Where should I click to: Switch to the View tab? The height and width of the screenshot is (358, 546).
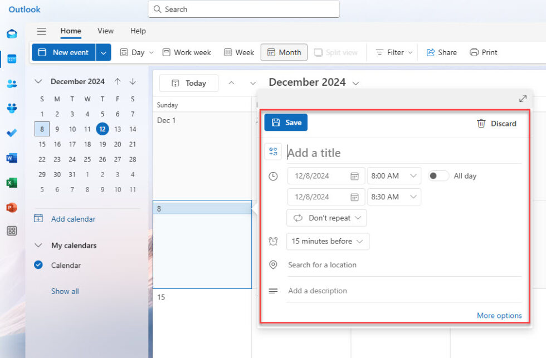pos(105,31)
